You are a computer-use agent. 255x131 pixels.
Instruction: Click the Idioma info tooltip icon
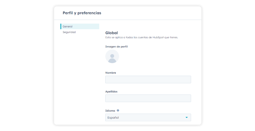[x=118, y=110]
